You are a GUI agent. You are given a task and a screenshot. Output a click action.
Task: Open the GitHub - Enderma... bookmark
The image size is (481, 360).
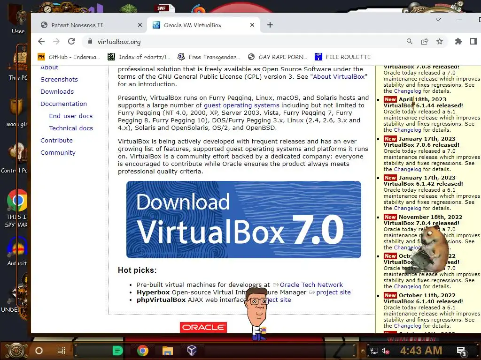click(x=69, y=57)
